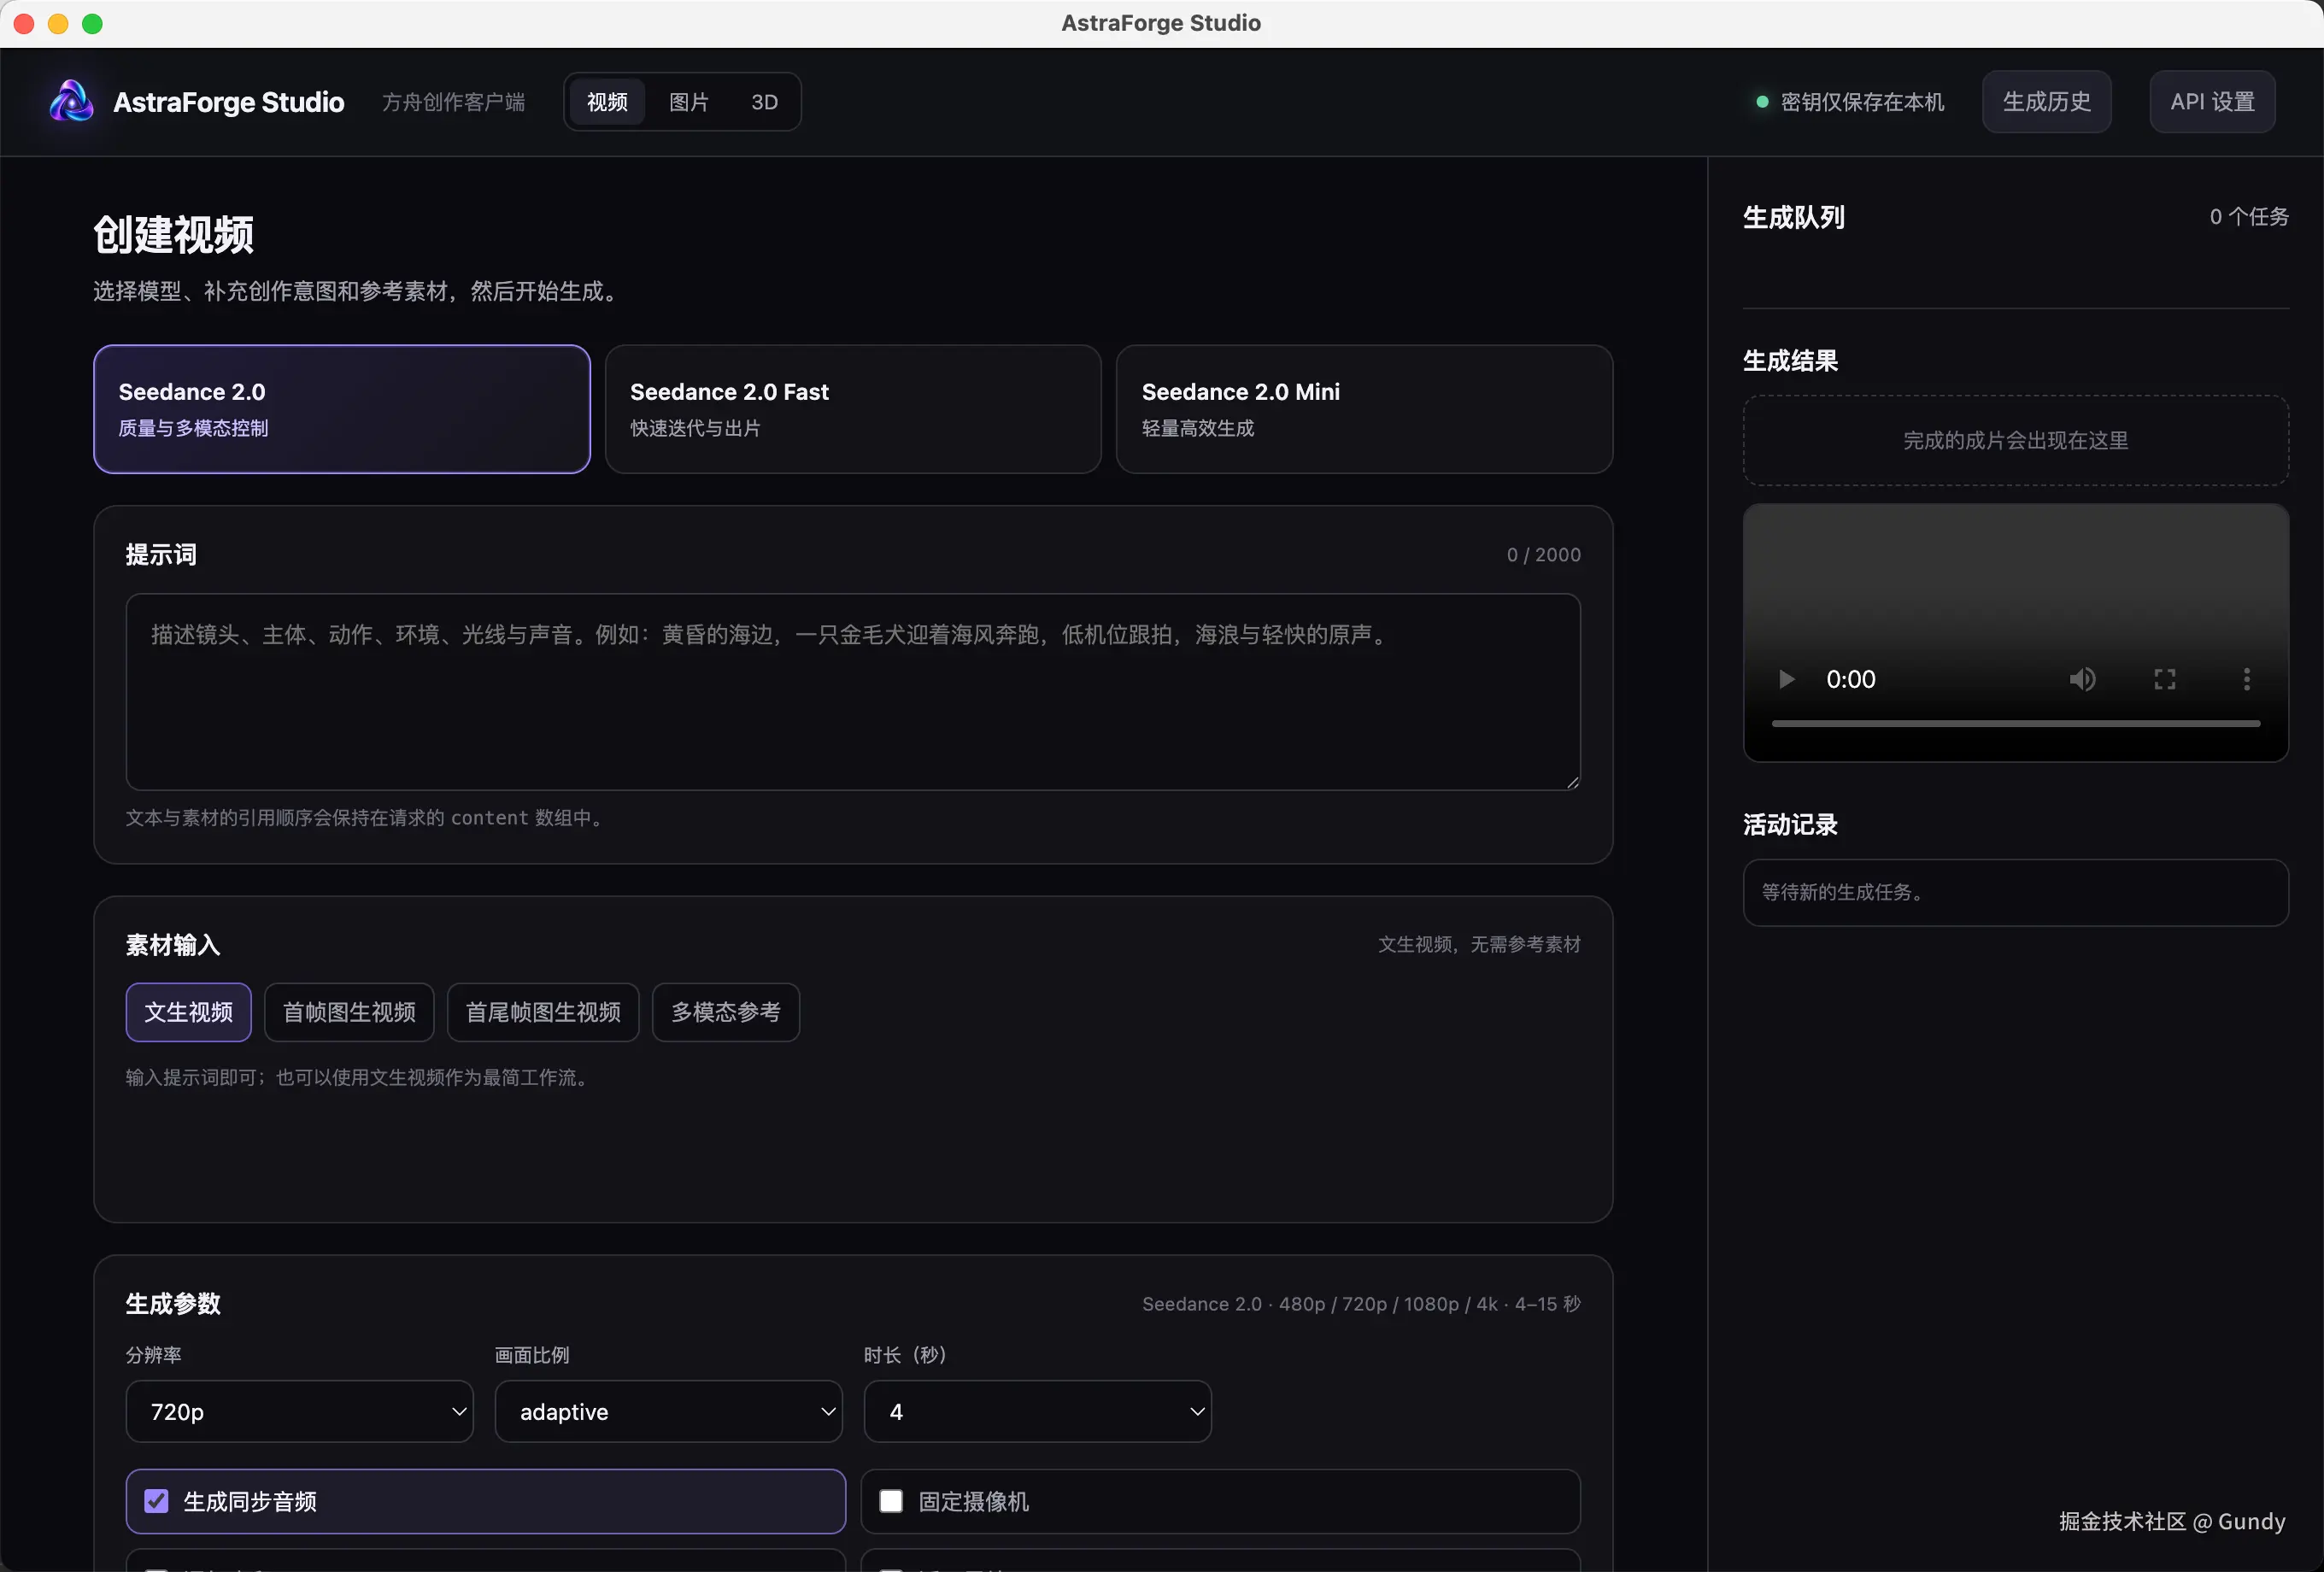The width and height of the screenshot is (2324, 1572).
Task: Switch to the 图片 tab
Action: point(689,102)
